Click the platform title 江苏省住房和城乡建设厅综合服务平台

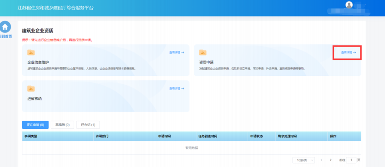click(55, 8)
